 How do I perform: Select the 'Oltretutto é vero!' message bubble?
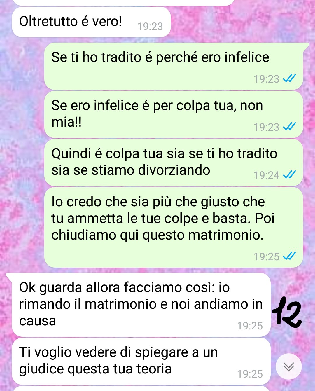[x=91, y=22]
